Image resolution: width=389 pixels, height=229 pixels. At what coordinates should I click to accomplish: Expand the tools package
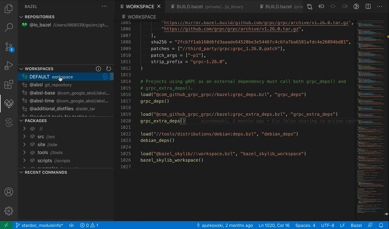coord(24,152)
